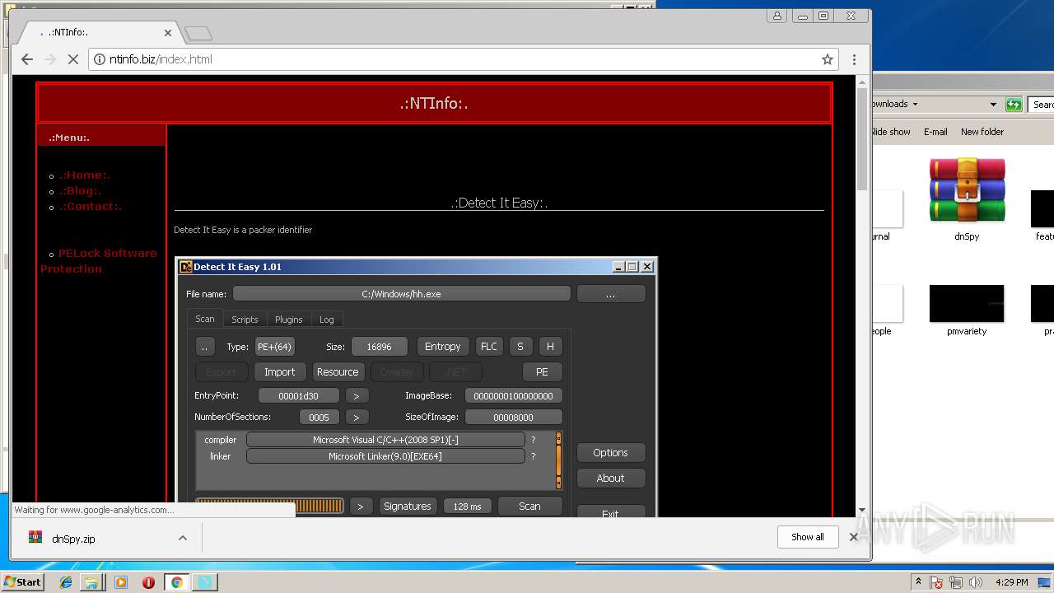Click the green refresh icon in Explorer
1054x593 pixels.
(x=1014, y=105)
